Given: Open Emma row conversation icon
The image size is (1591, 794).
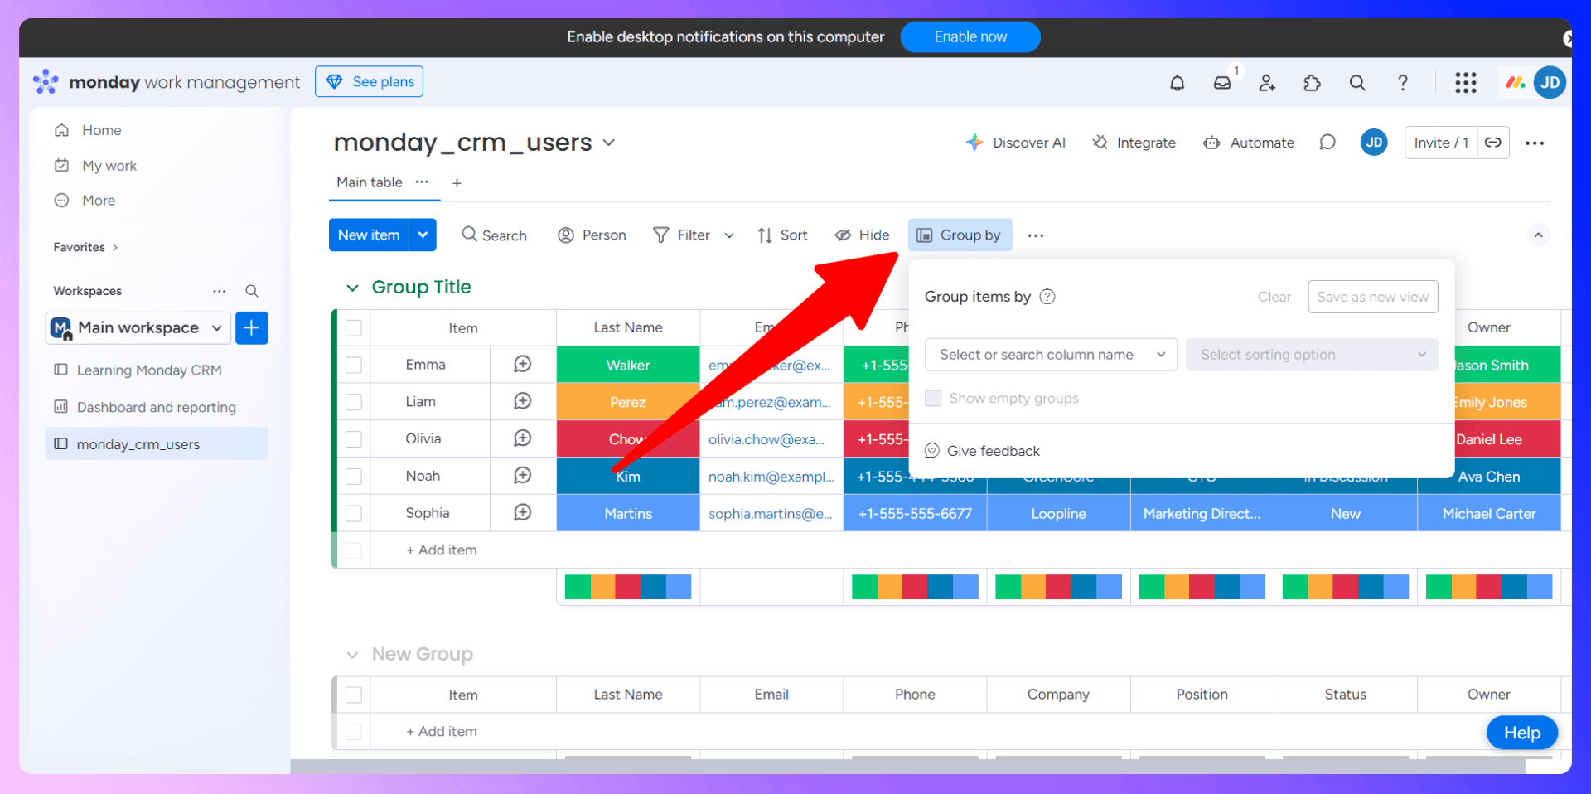Looking at the screenshot, I should point(522,364).
